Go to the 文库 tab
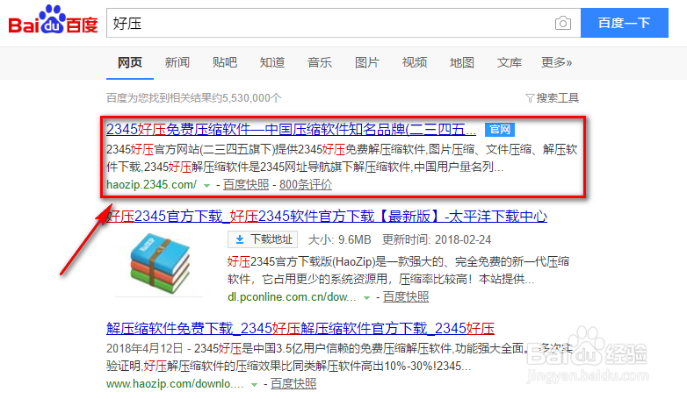The image size is (687, 399). [x=510, y=62]
